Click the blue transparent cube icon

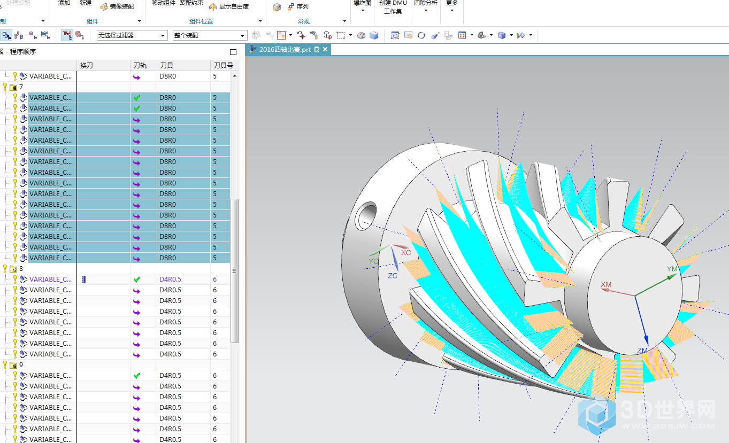pos(374,35)
